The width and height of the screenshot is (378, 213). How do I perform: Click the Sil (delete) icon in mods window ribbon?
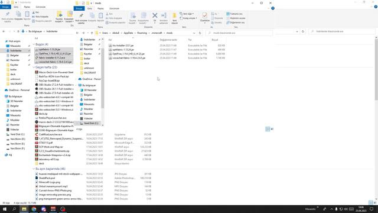(x=155, y=16)
